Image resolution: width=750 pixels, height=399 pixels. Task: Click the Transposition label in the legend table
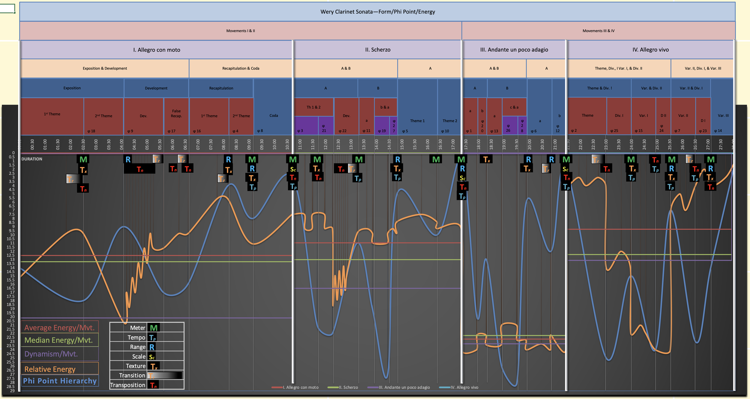(x=127, y=385)
